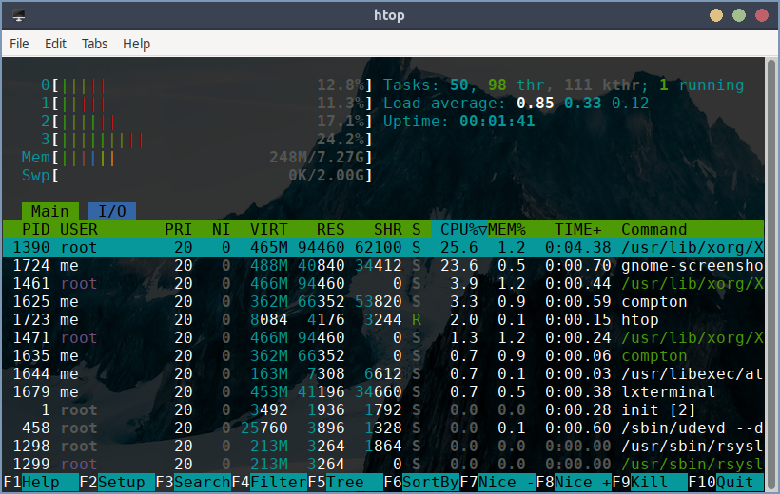Image resolution: width=780 pixels, height=494 pixels.
Task: Switch to the Main tab in htop
Action: click(x=50, y=211)
